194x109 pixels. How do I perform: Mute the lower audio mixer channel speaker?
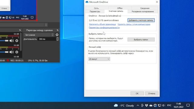coord(12,52)
